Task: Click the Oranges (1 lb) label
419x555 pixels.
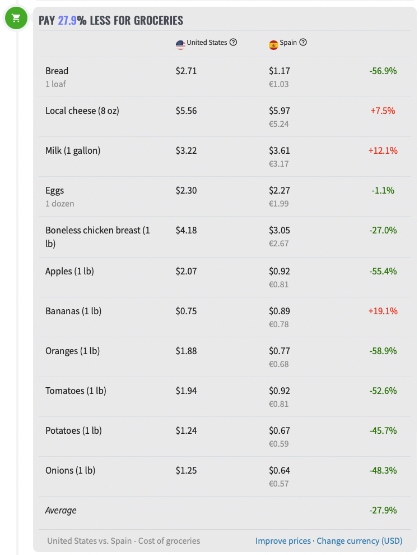Action: 72,351
